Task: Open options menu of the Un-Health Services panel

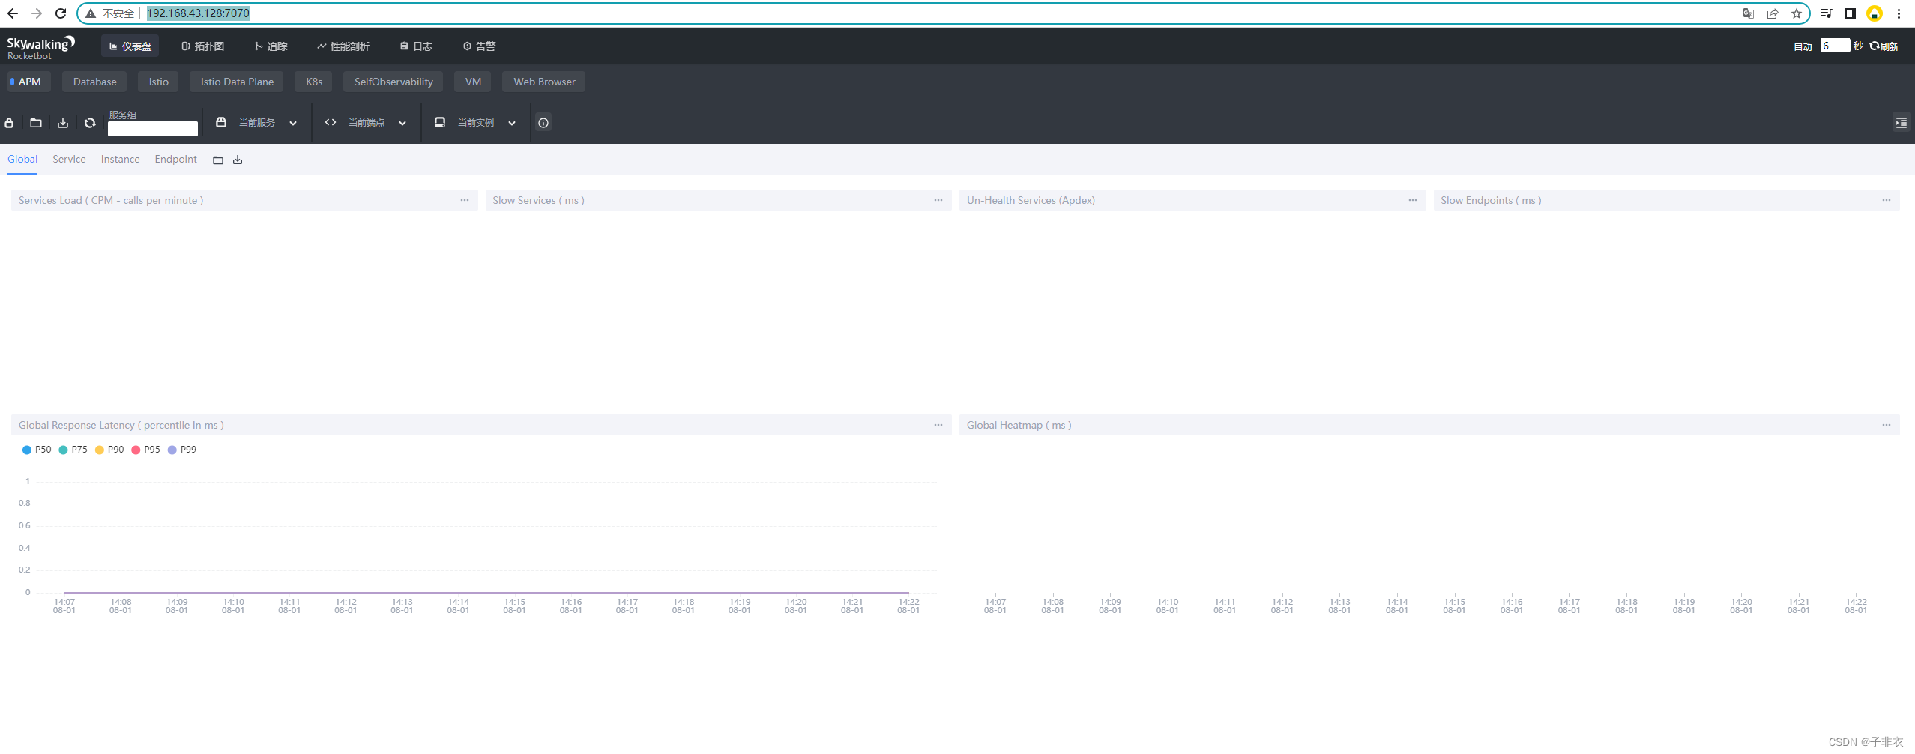Action: click(1413, 200)
